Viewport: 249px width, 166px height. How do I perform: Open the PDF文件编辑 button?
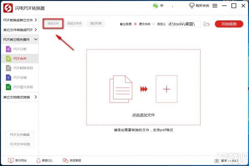pos(20,135)
